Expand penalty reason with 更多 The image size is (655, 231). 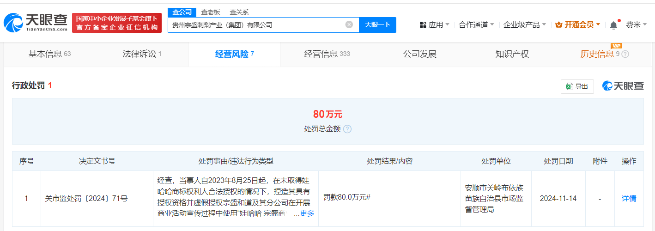click(x=307, y=213)
